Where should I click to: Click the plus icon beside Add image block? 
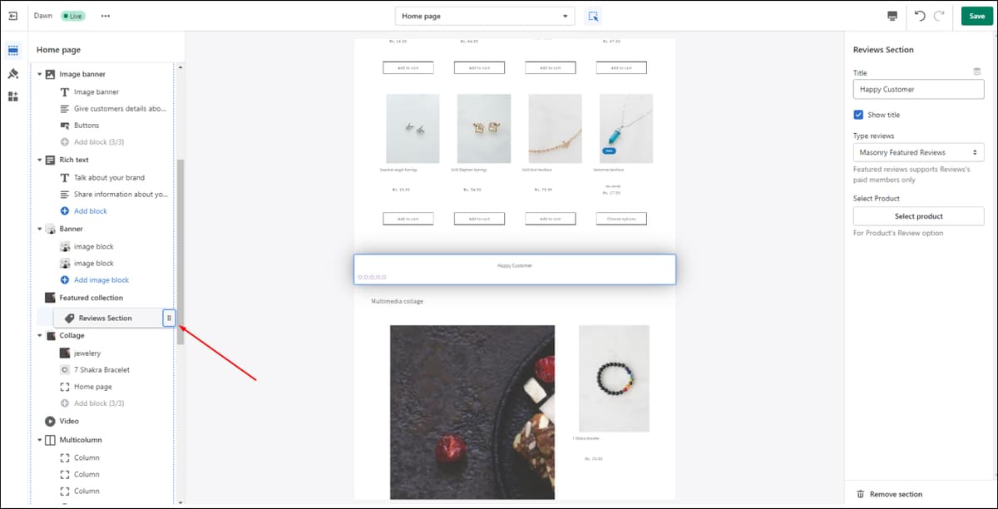coord(65,280)
